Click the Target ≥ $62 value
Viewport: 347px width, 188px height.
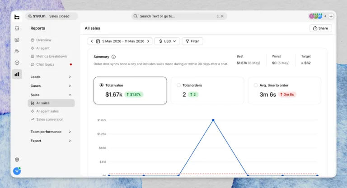pyautogui.click(x=306, y=63)
